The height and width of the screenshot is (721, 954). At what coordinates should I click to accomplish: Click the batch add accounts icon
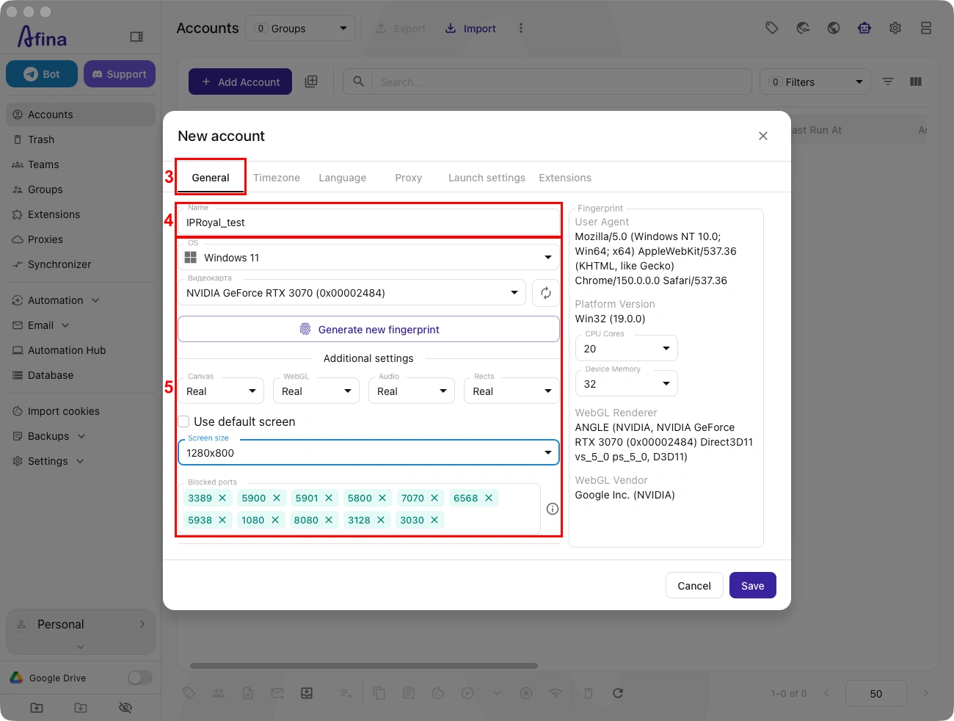[x=311, y=81]
